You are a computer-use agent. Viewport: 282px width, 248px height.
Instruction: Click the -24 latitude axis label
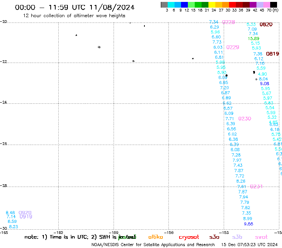click(x=3, y=102)
